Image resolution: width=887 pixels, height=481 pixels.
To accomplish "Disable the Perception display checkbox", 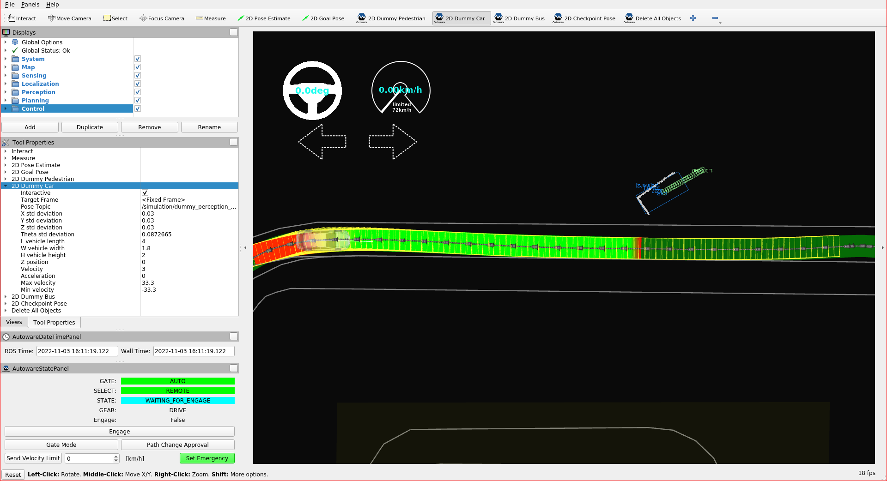I will click(x=137, y=92).
